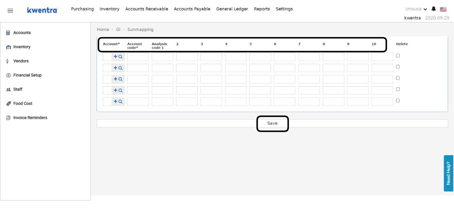Open the Accounts Receivable menu
Image resolution: width=454 pixels, height=213 pixels.
(147, 9)
